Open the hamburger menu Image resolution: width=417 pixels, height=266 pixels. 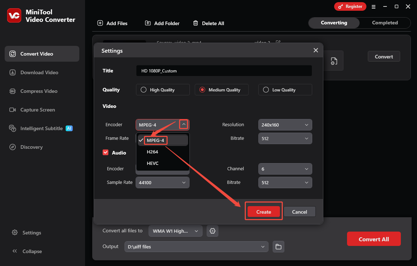point(374,6)
